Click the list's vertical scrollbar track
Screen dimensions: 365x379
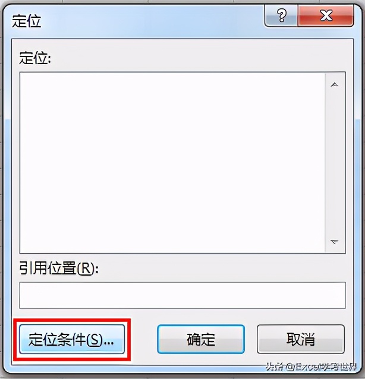335,163
